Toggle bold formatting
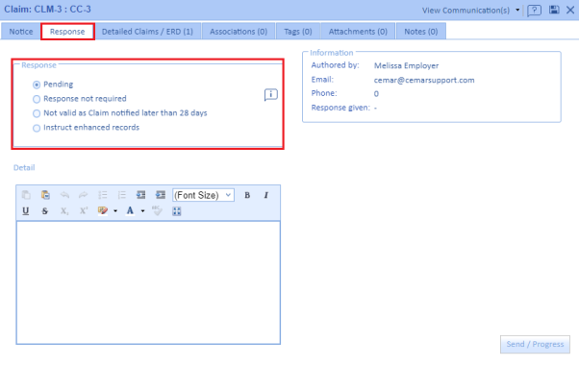Viewport: 579px width, 366px height. pyautogui.click(x=247, y=195)
